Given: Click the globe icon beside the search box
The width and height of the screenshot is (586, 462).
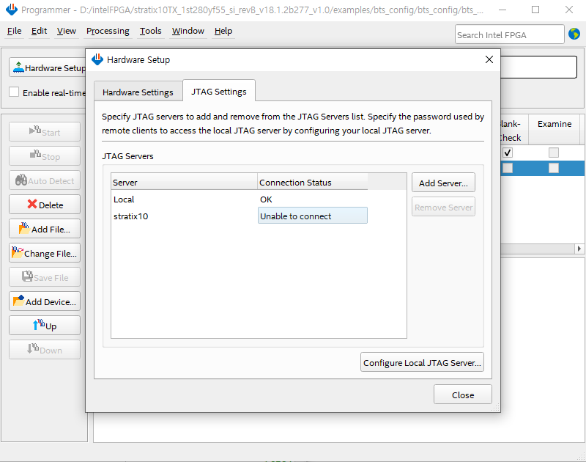Looking at the screenshot, I should [574, 34].
